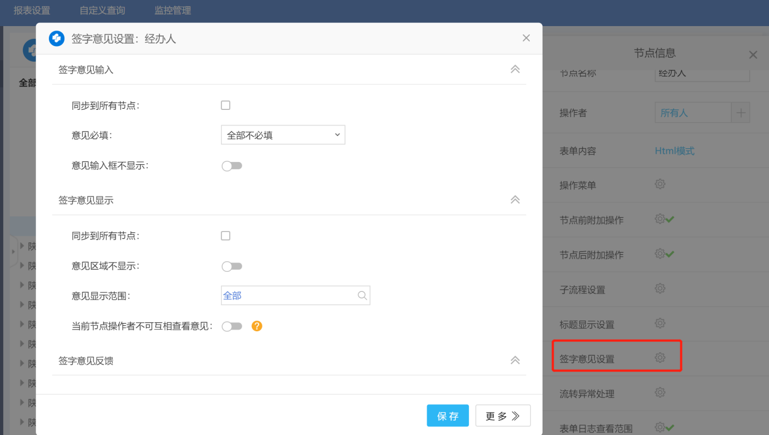Image resolution: width=769 pixels, height=435 pixels.
Task: Click 保存 button
Action: (x=447, y=416)
